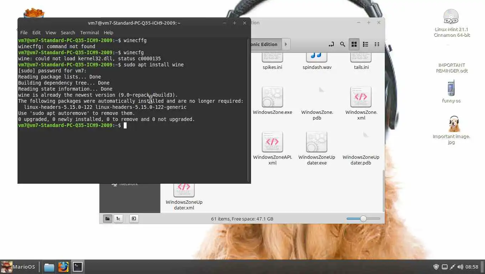The height and width of the screenshot is (274, 485).
Task: Click the "Use 'sudo apt autoremove'" line
Action: 77,113
